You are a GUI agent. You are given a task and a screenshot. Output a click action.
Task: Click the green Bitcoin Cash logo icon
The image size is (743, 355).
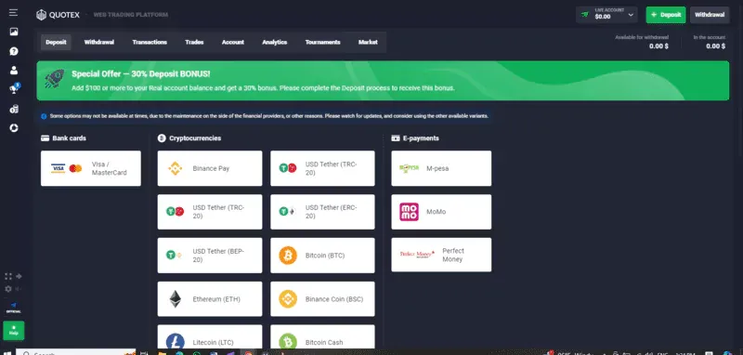(x=288, y=341)
